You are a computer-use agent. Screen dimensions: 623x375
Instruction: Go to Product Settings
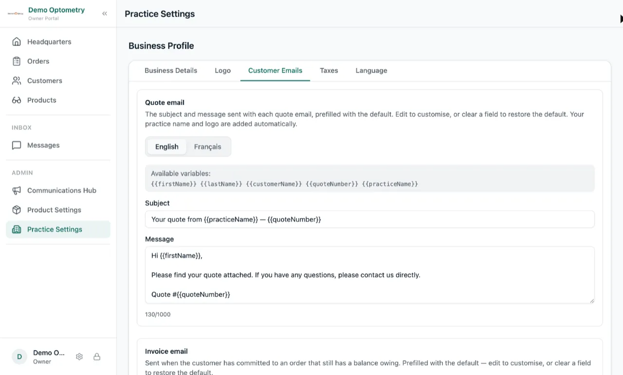(58, 210)
